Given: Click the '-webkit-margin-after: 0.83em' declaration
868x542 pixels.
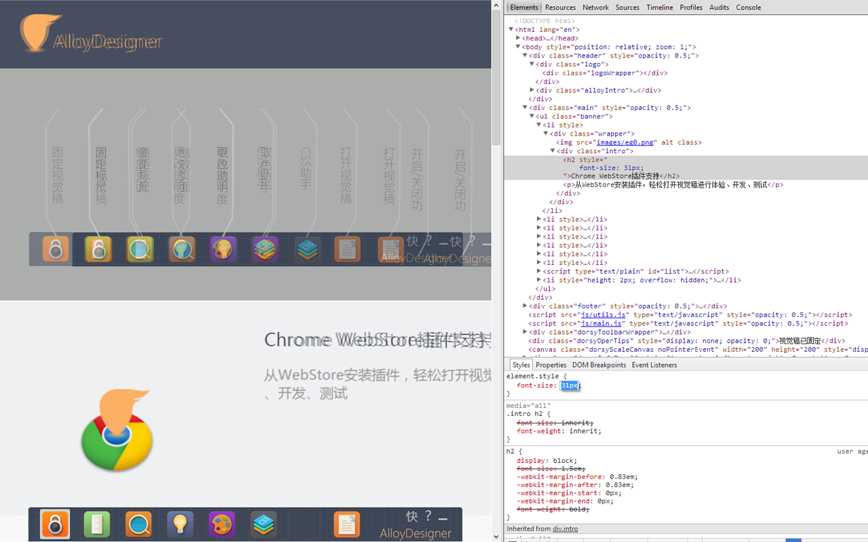Looking at the screenshot, I should (x=575, y=485).
